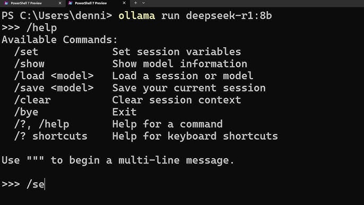The width and height of the screenshot is (364, 205).
Task: Open a new terminal tab with plus icon
Action: [x=136, y=3]
